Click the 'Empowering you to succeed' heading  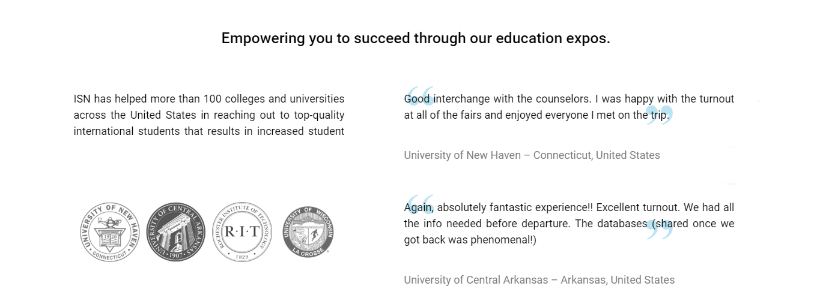(x=416, y=38)
